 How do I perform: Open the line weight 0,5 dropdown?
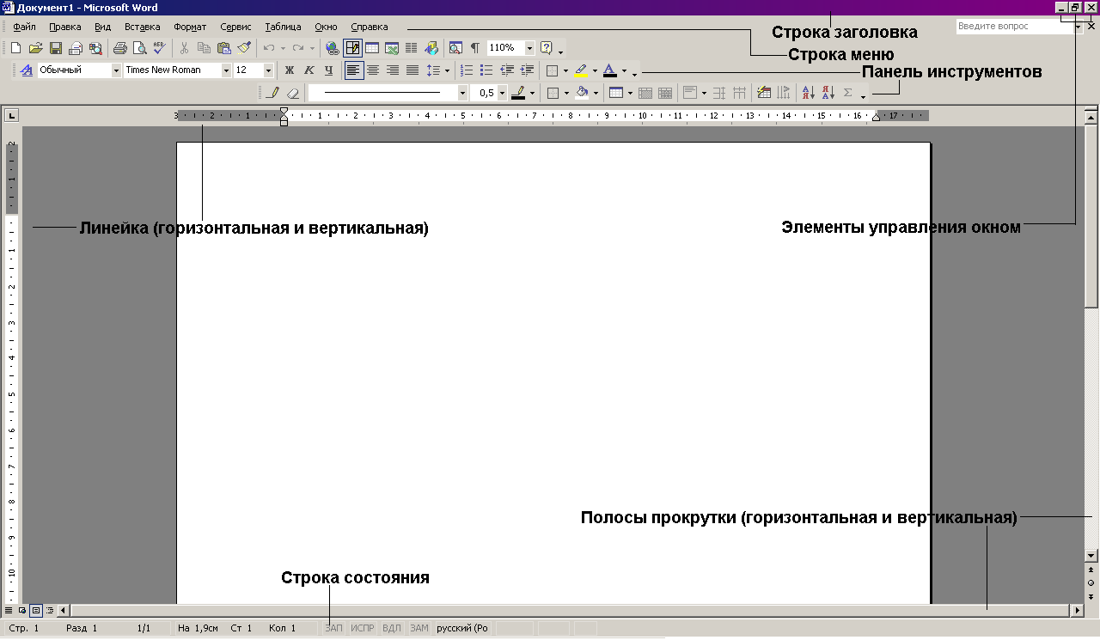tap(503, 93)
